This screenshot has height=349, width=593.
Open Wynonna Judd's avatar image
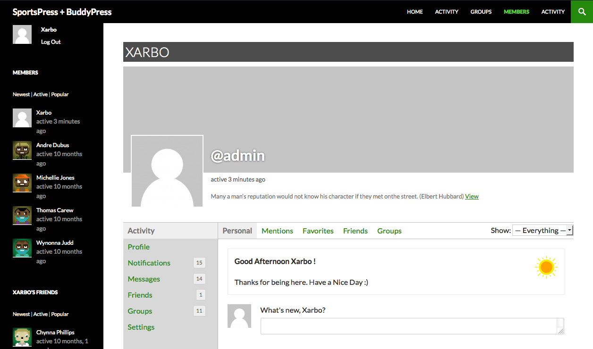22,248
